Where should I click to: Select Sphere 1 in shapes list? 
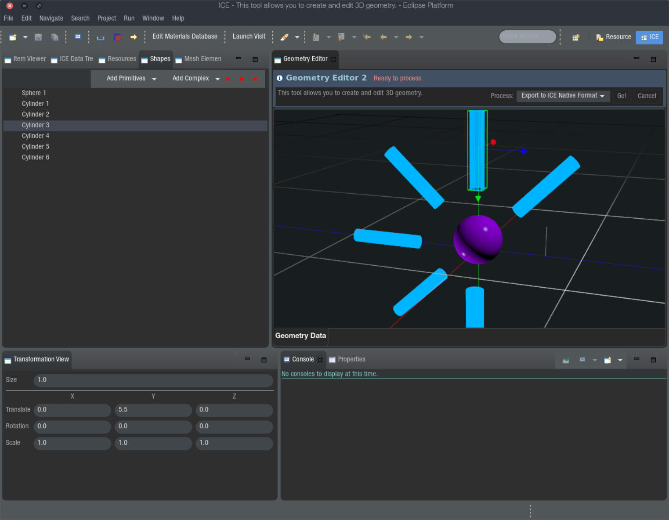pyautogui.click(x=135, y=93)
